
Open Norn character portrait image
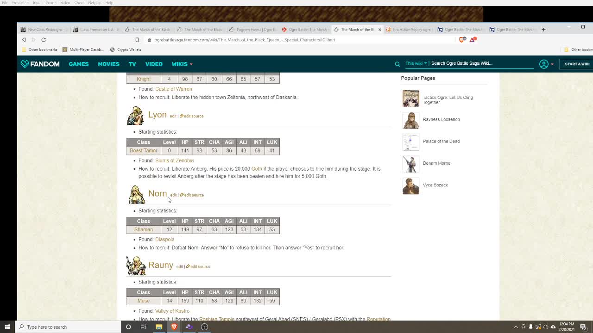point(136,195)
